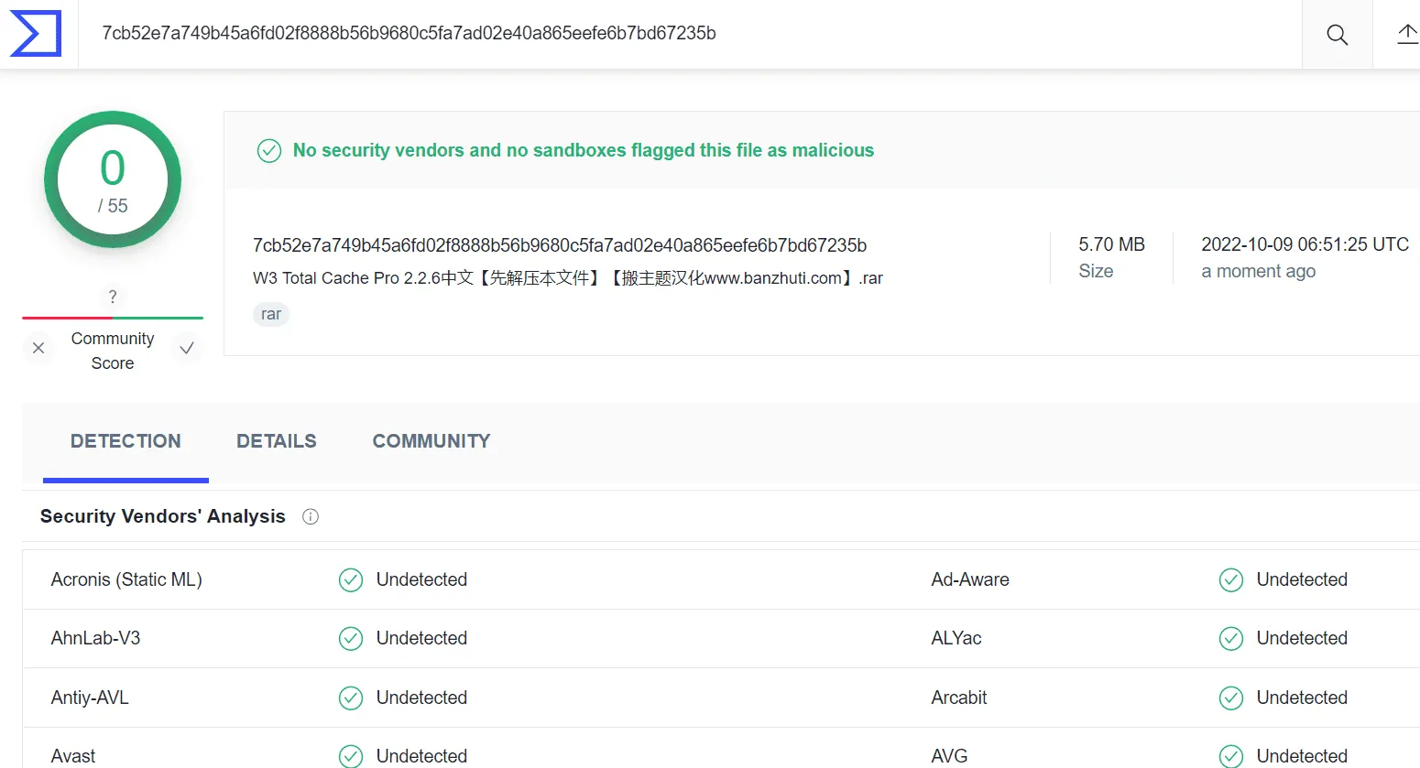Click Undetected result for Acronis

[421, 579]
